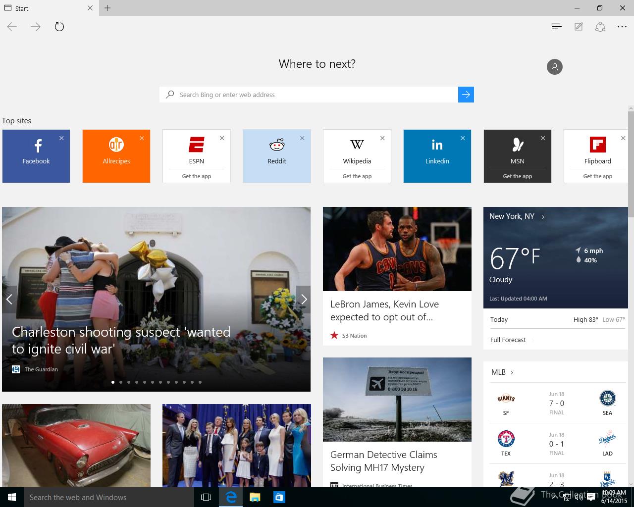Screen dimensions: 634x507
Task: Show next story in news carousel
Action: click(x=304, y=299)
